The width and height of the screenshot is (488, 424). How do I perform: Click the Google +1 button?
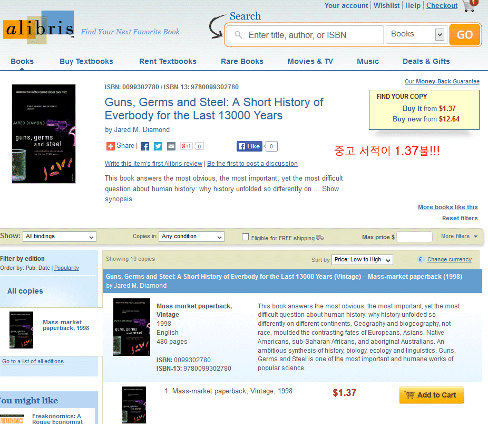tap(187, 146)
